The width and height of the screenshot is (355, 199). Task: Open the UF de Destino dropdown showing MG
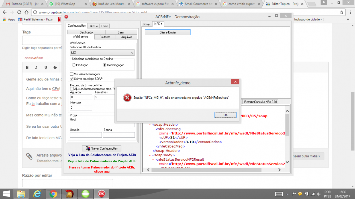(x=102, y=53)
